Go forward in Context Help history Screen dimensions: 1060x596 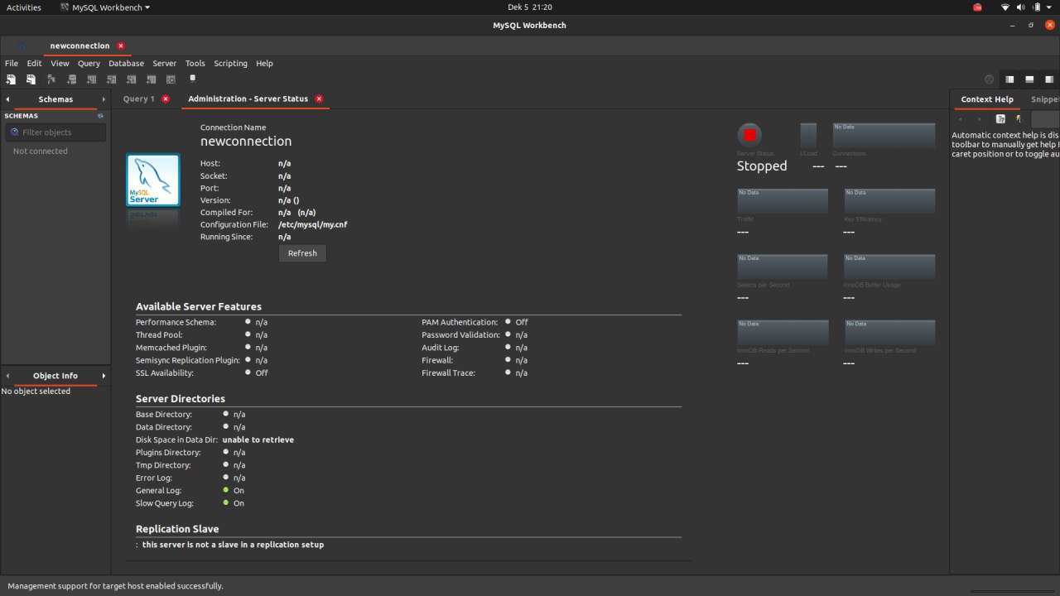pos(980,118)
